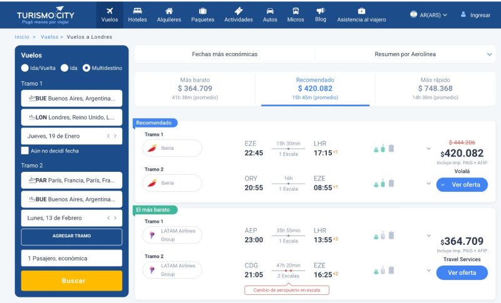501x303 pixels.
Task: Click the LON Londres destination field
Action: coord(71,117)
